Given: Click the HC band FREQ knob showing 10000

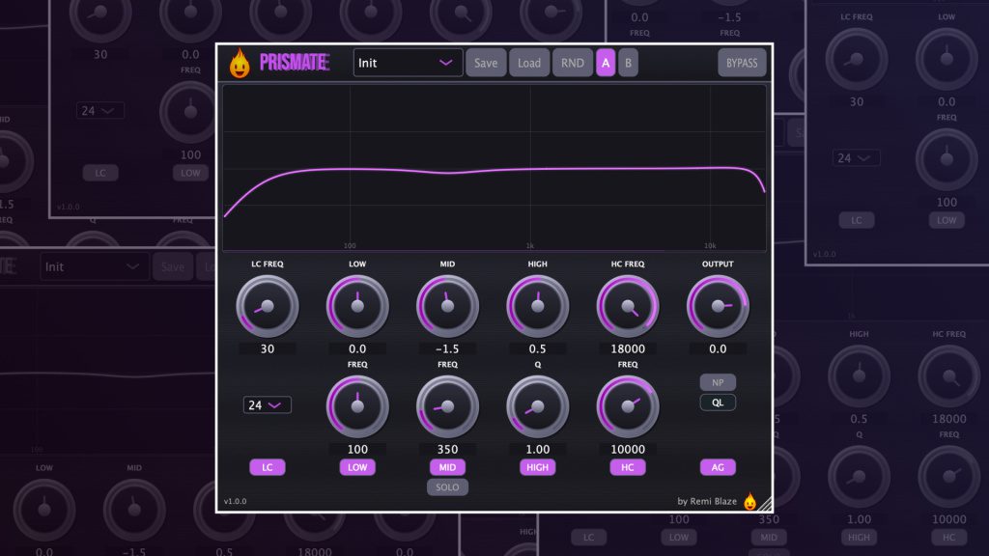Looking at the screenshot, I should click(628, 406).
